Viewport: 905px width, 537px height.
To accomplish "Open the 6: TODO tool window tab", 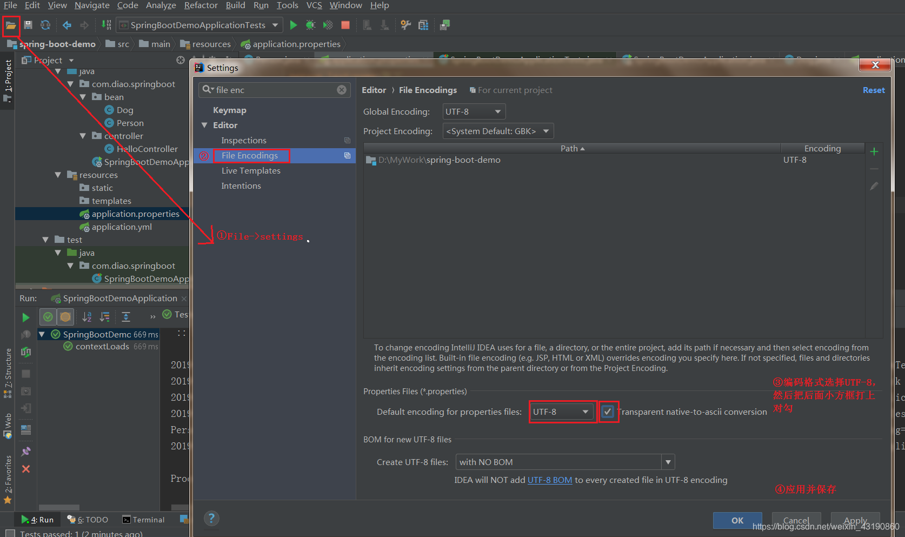I will [88, 520].
